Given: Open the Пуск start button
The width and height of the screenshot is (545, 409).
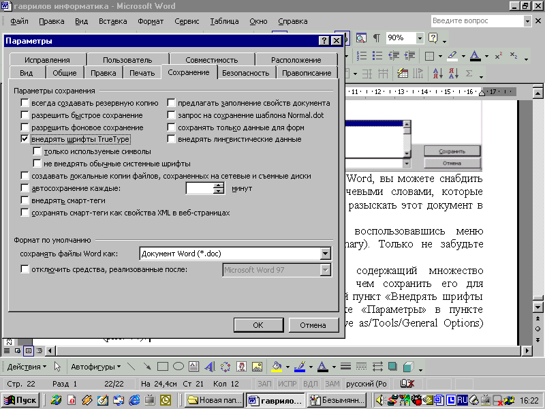Looking at the screenshot, I should [x=20, y=400].
